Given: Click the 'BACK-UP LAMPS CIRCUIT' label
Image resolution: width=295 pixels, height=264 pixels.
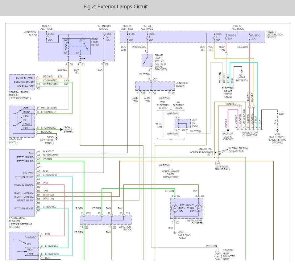Looking at the screenshot, I should [x=228, y=137].
